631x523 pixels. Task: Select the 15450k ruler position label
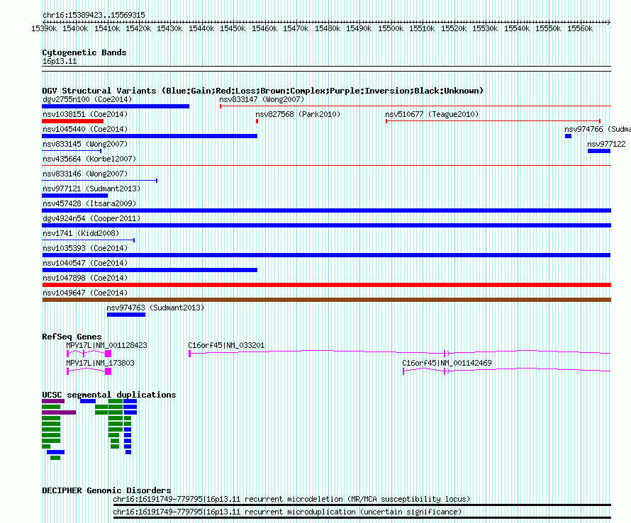point(233,28)
